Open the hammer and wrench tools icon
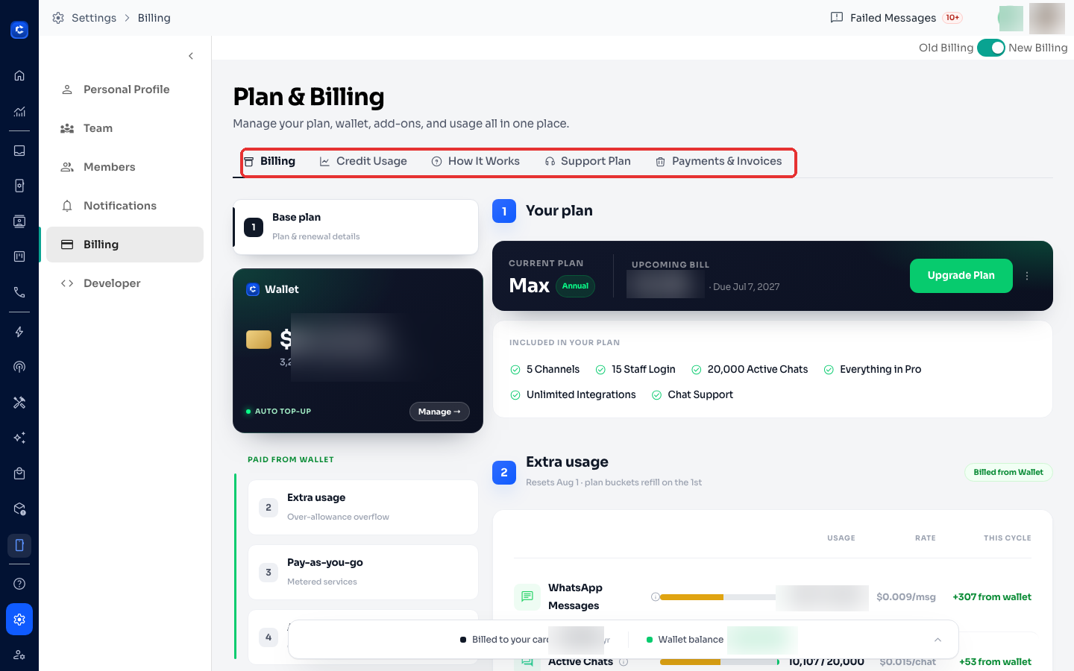Viewport: 1074px width, 671px height. pyautogui.click(x=19, y=403)
